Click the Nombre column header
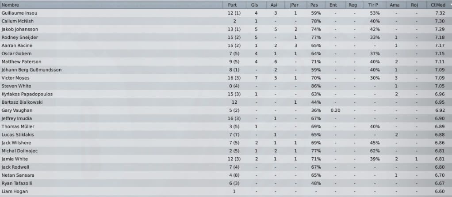This screenshot has width=452, height=197. click(111, 5)
